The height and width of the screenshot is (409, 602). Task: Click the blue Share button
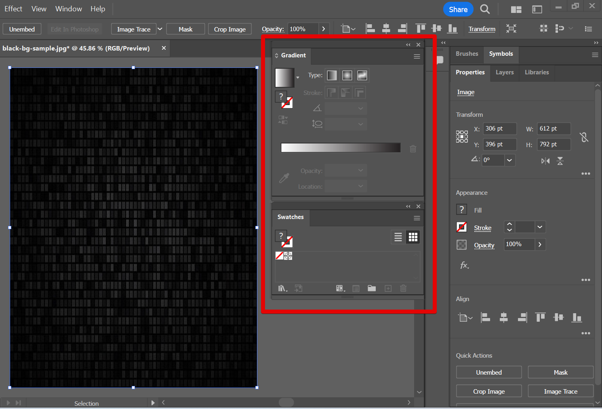(458, 9)
